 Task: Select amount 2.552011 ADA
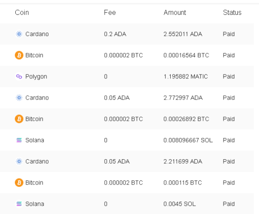pos(183,34)
